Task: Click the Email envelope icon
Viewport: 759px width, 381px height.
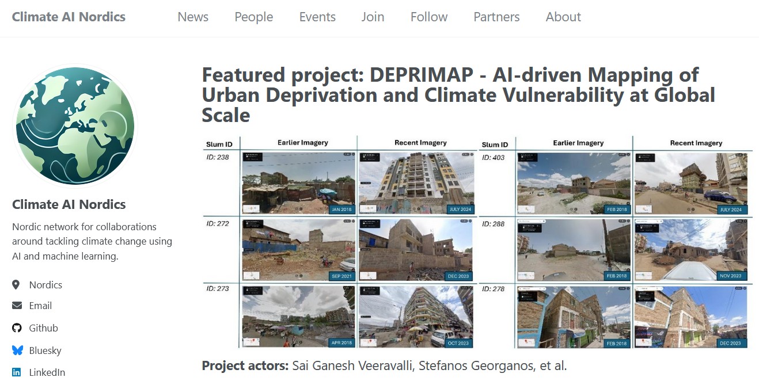Action: [17, 306]
